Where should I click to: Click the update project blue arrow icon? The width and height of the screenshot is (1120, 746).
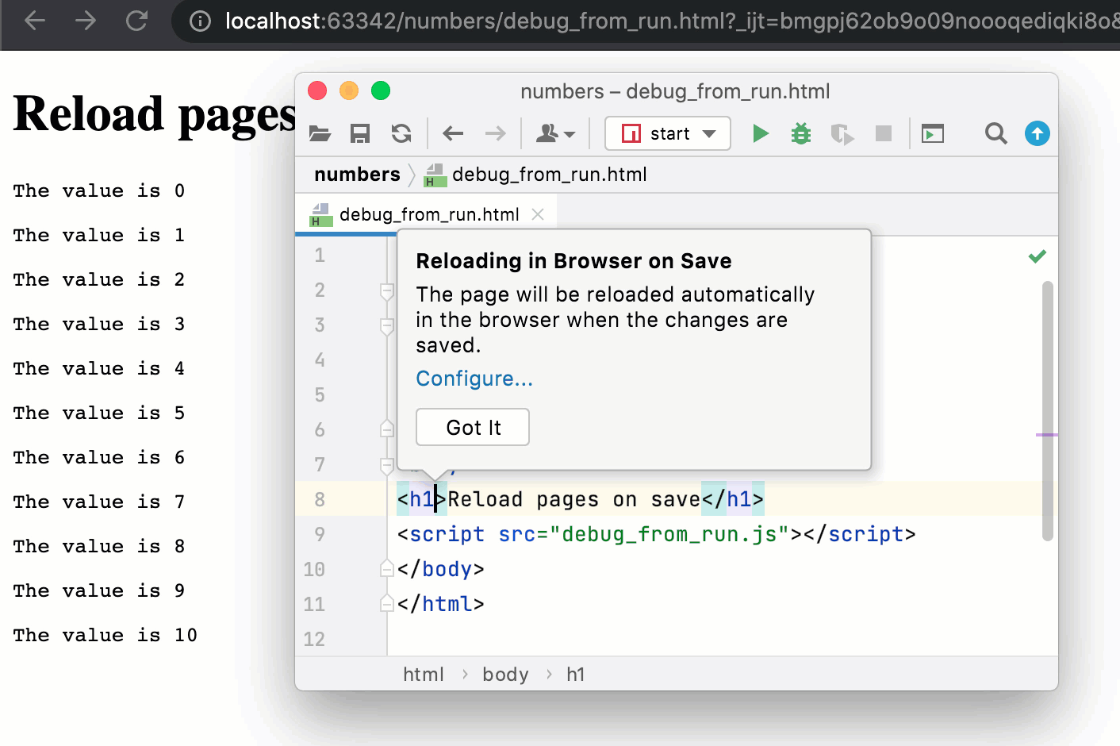tap(1037, 133)
